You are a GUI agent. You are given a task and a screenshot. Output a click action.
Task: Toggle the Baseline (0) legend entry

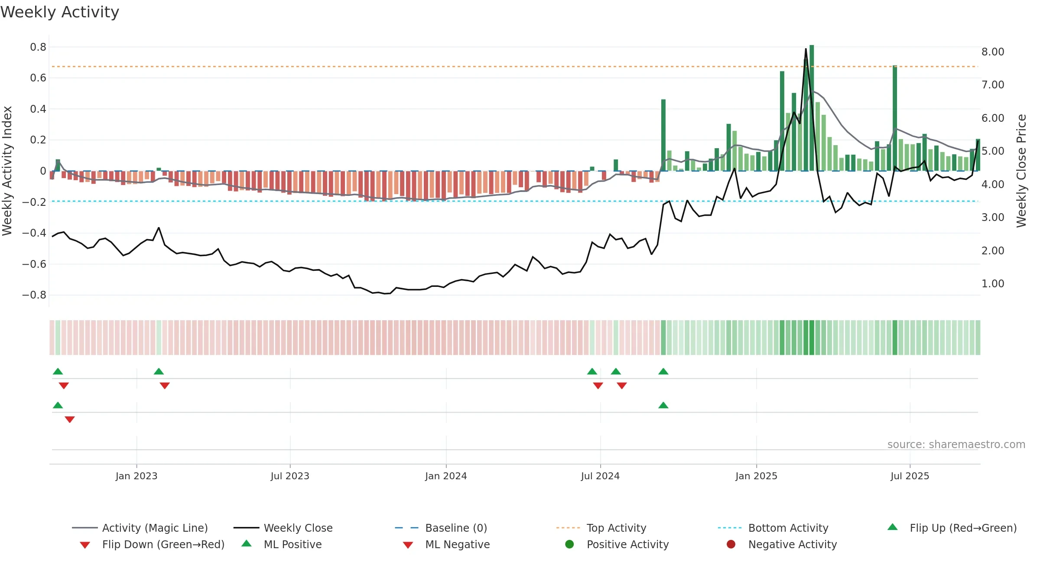tap(441, 528)
